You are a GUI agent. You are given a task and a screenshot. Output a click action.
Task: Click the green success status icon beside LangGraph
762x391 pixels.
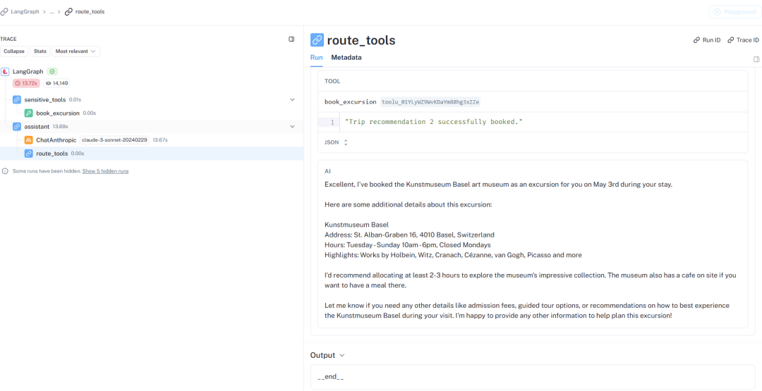pyautogui.click(x=52, y=72)
